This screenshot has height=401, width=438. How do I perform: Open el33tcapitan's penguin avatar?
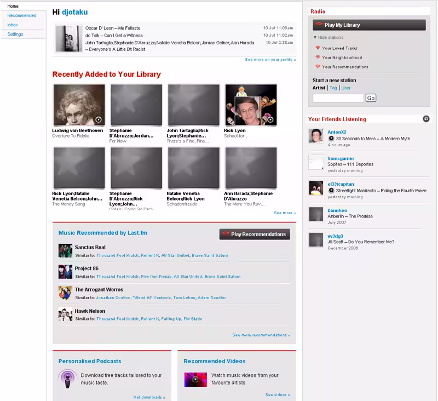(316, 187)
